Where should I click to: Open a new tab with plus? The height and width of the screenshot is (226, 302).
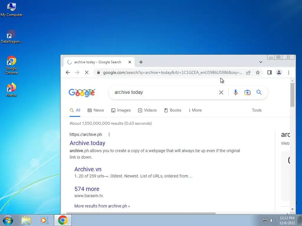tap(141, 62)
